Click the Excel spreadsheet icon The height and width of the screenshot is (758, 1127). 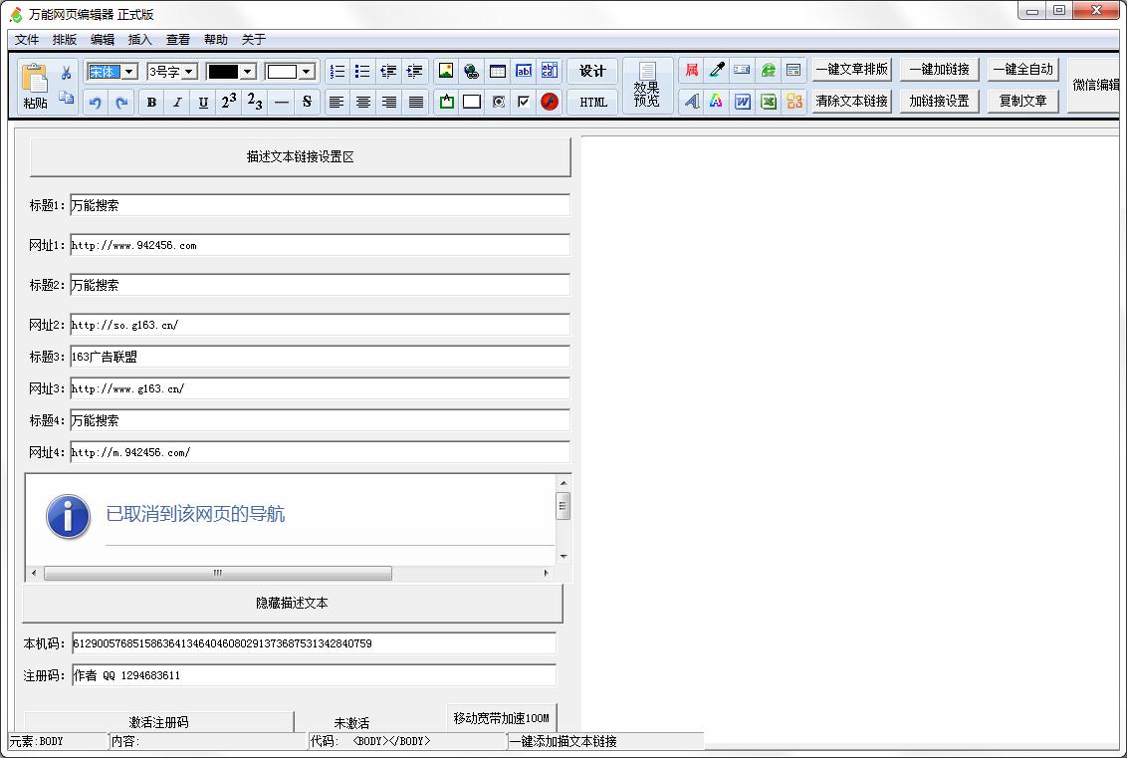[768, 102]
